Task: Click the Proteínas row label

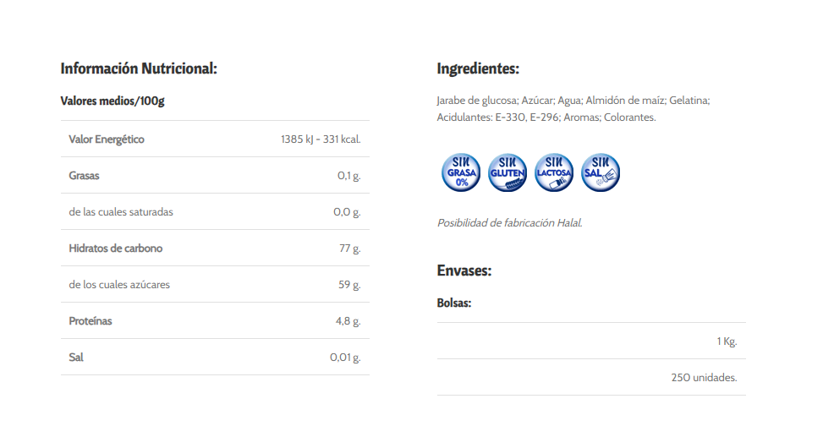Action: point(91,321)
